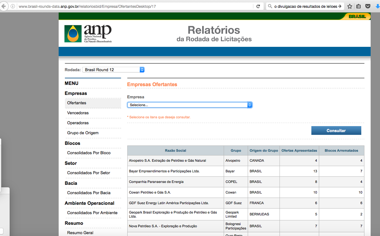Click the CANADA origin cell

click(x=264, y=160)
